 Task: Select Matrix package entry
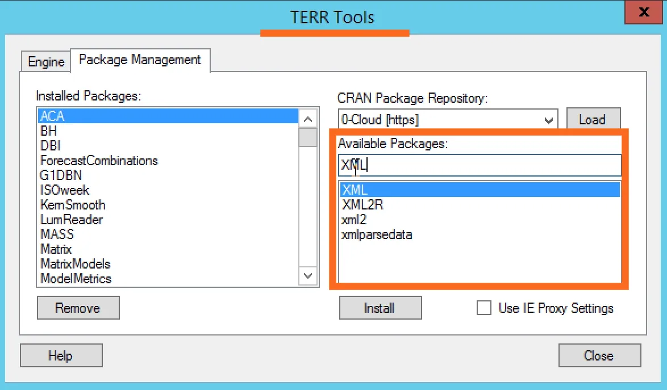pyautogui.click(x=168, y=249)
